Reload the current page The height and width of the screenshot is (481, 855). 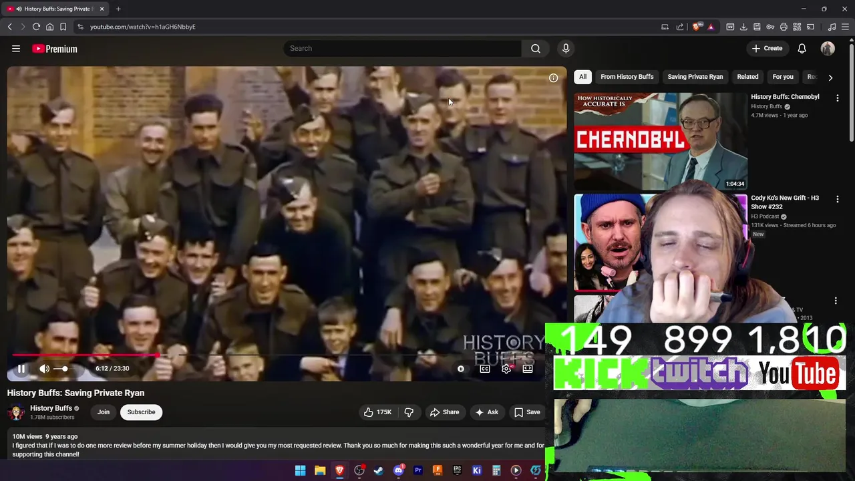click(36, 27)
